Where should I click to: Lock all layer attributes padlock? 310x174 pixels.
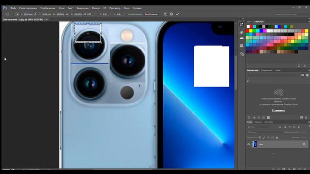pos(277,137)
